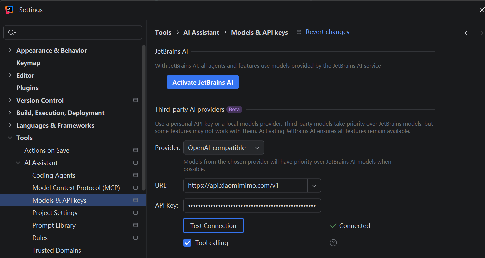
Task: Click project-level icon beside Rules
Action: (135, 238)
